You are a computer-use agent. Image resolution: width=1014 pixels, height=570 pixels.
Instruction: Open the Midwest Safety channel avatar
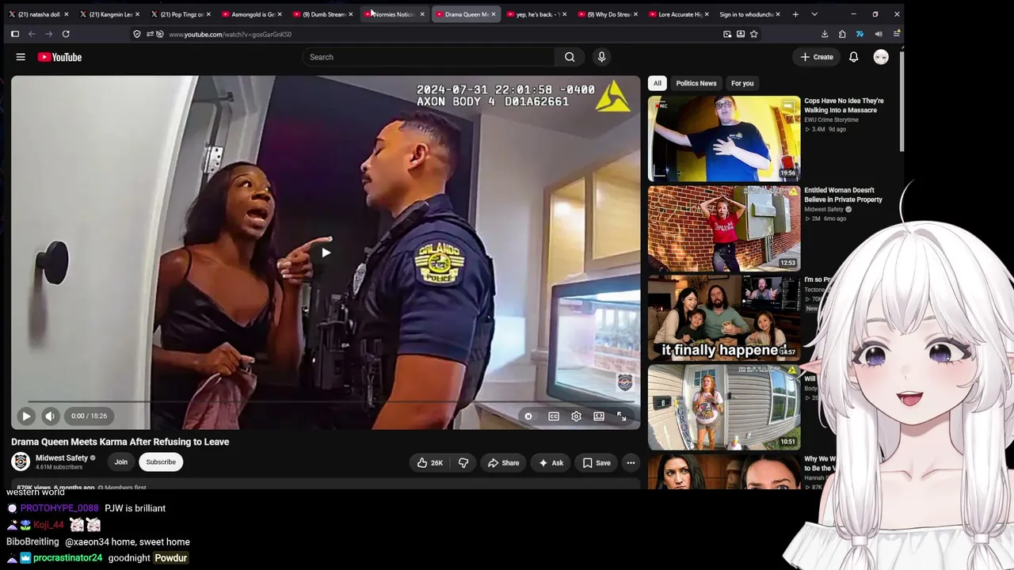[x=21, y=462]
